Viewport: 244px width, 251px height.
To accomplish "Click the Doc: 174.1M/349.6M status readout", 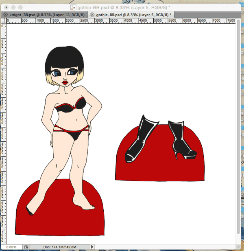I will pyautogui.click(x=60, y=247).
